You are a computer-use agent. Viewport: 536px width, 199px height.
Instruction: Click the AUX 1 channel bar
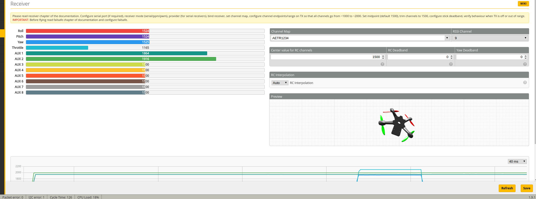coord(145,53)
